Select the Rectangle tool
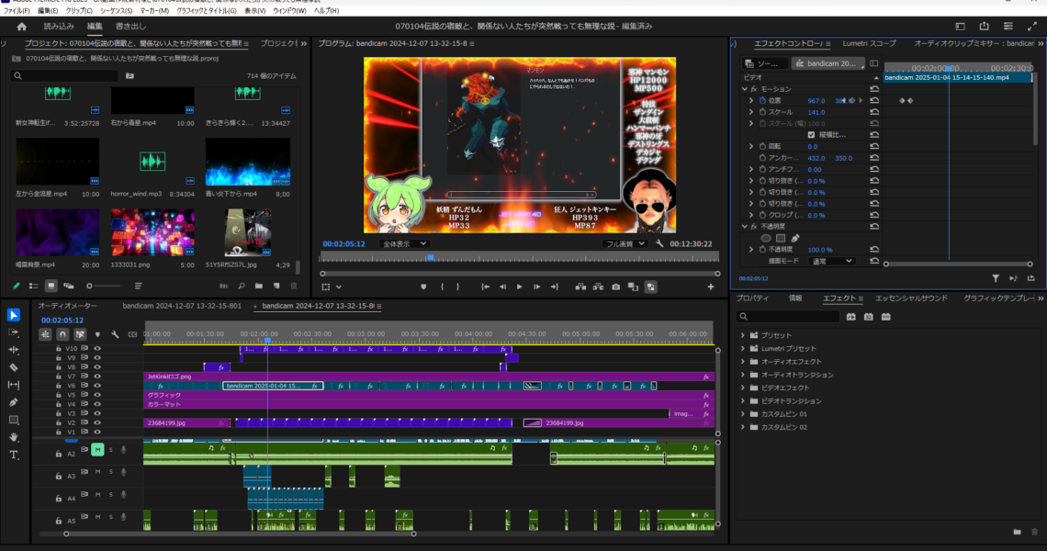 pos(14,420)
